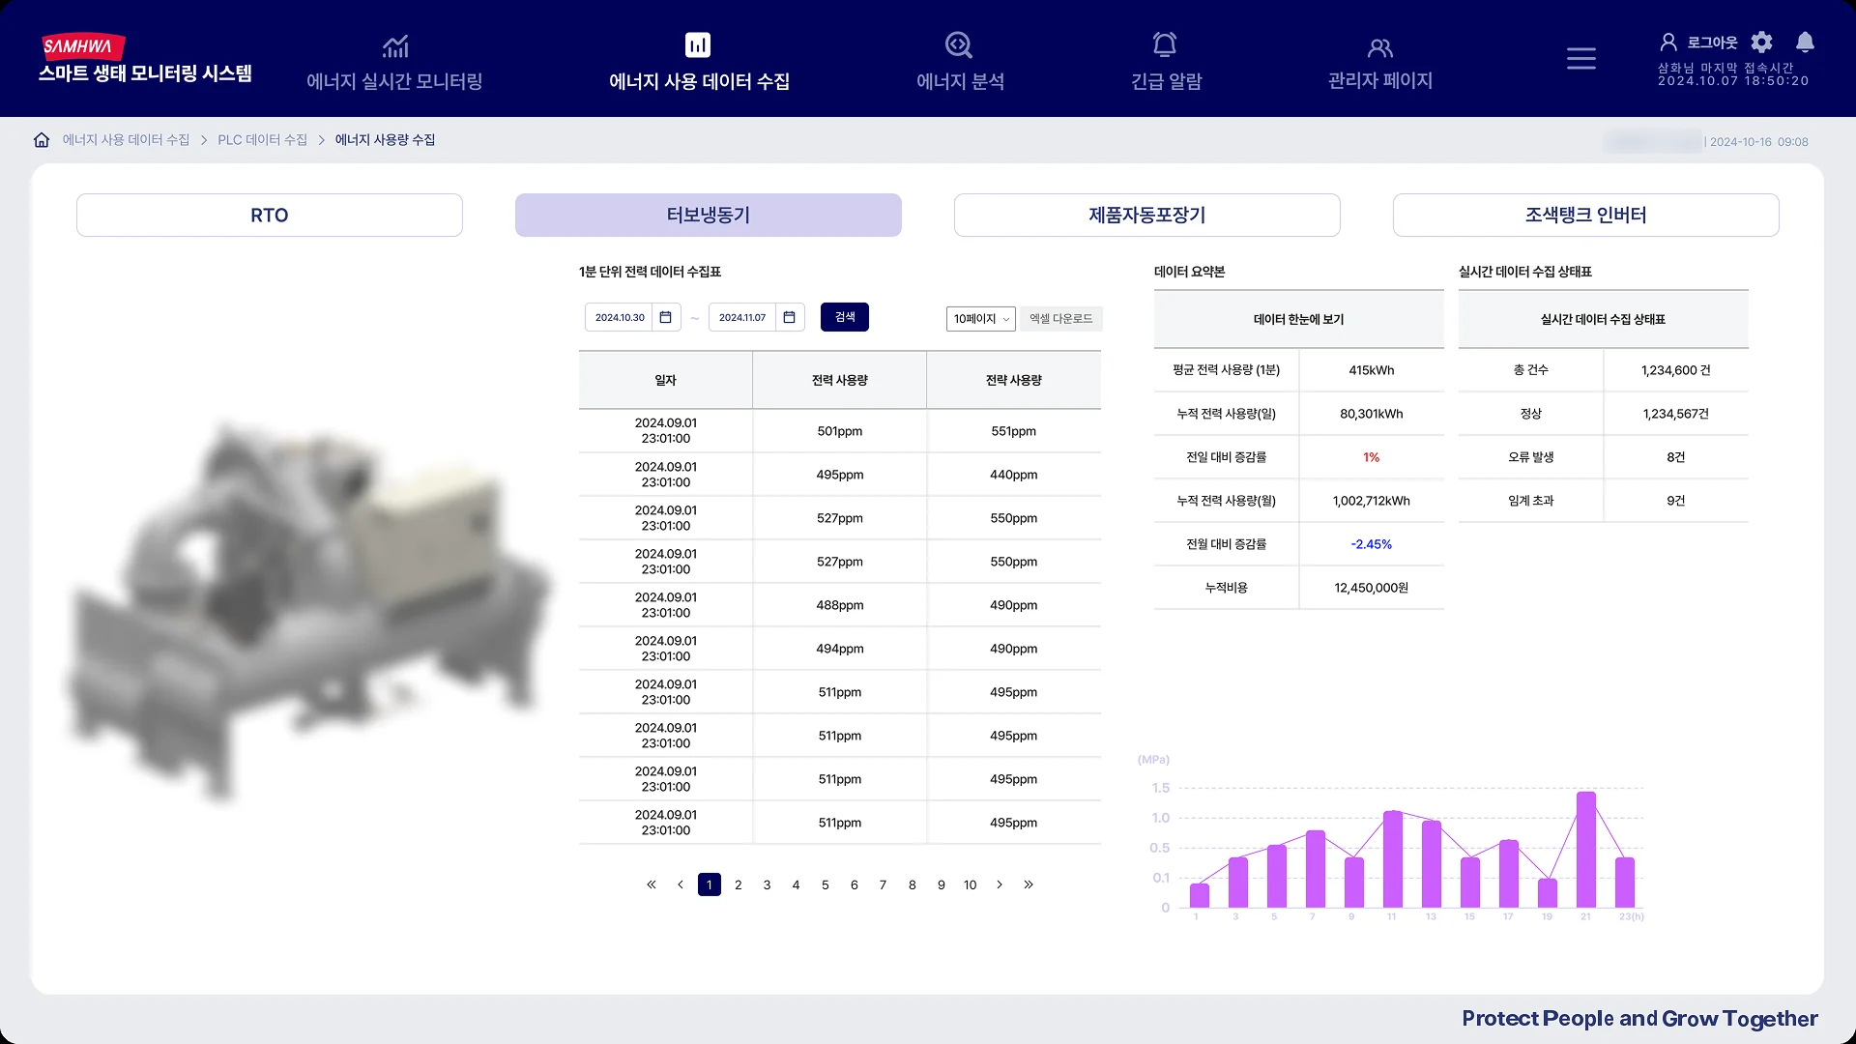The height and width of the screenshot is (1044, 1856).
Task: Open the hamburger menu
Action: click(x=1581, y=59)
